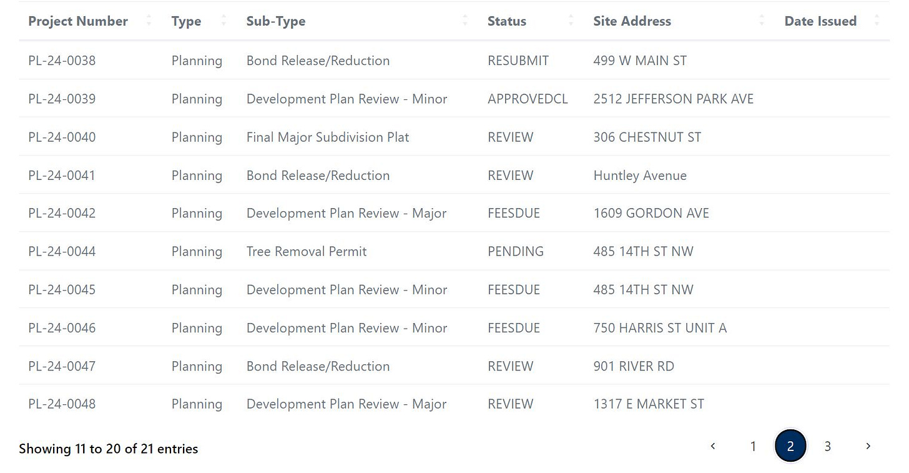Go to page 1
The image size is (909, 473).
click(753, 446)
